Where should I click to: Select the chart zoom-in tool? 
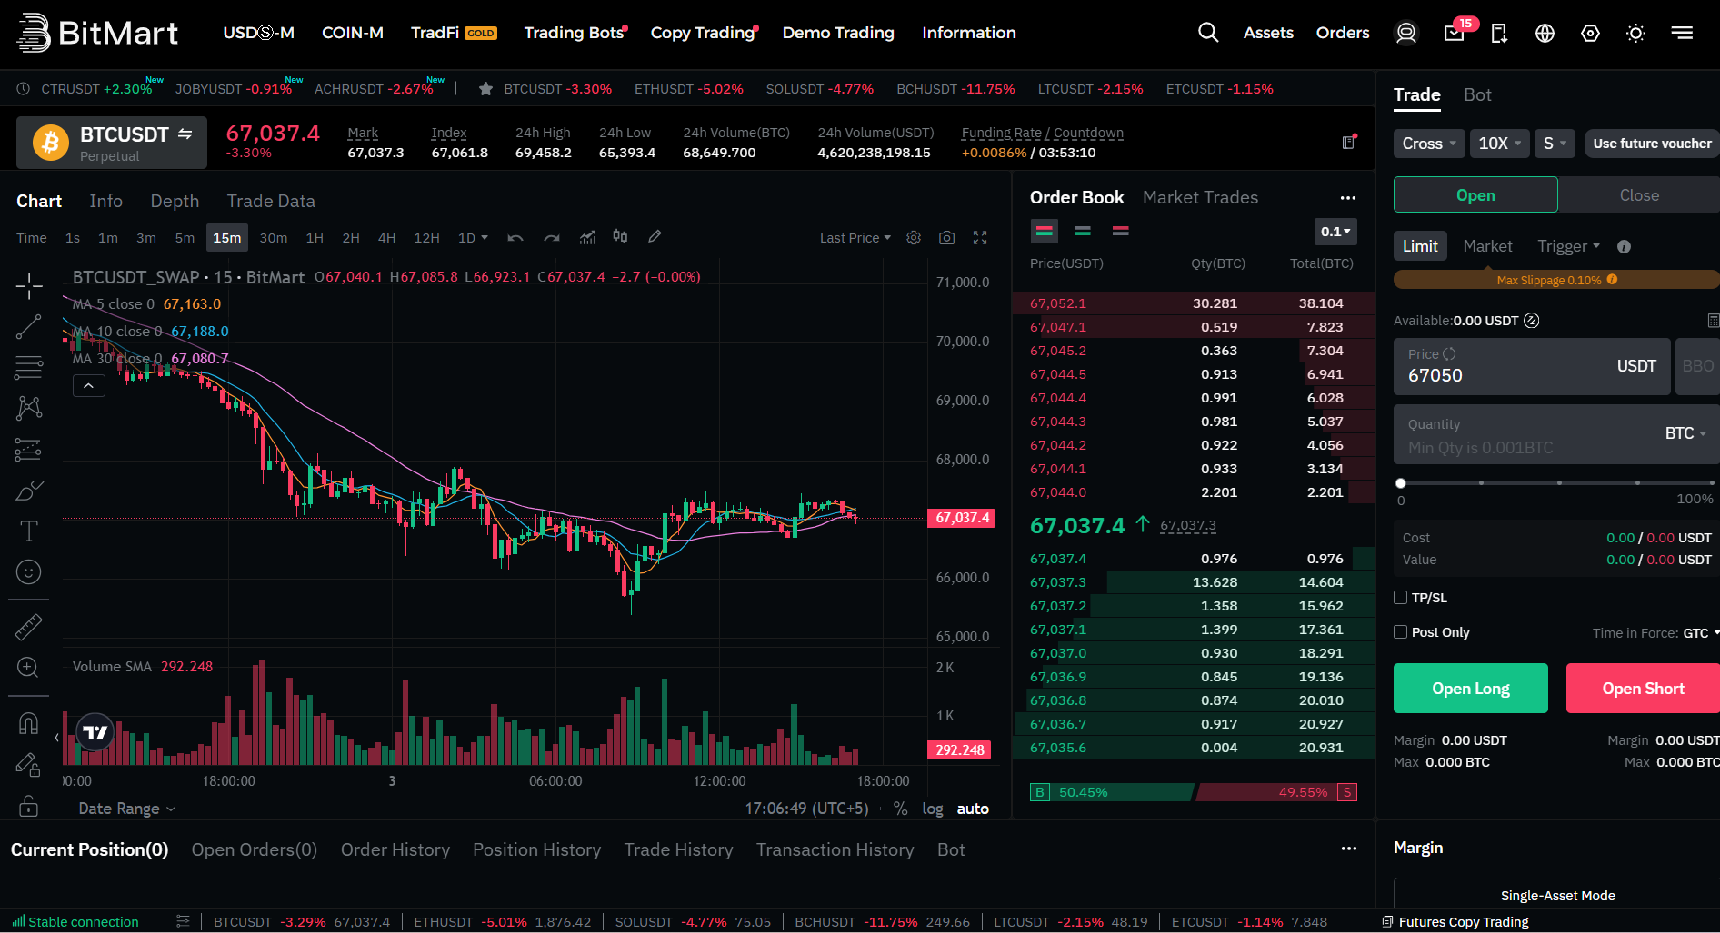pyautogui.click(x=28, y=668)
